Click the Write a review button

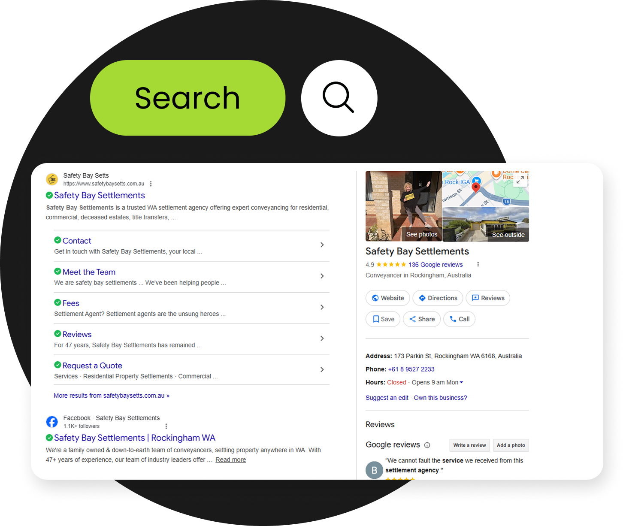470,445
